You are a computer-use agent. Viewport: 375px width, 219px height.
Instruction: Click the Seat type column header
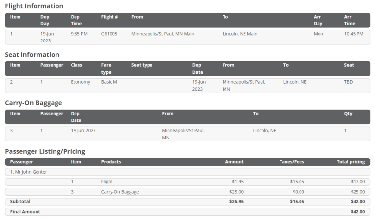(x=142, y=65)
